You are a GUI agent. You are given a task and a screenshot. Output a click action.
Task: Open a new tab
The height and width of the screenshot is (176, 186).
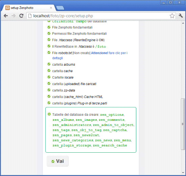(60, 8)
